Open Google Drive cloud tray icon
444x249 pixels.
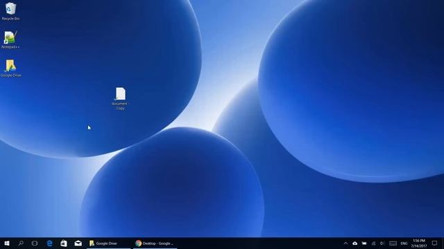click(355, 243)
